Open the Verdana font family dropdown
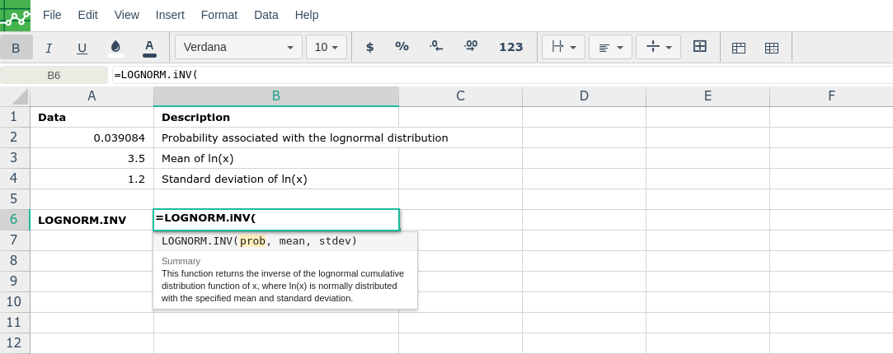Image resolution: width=893 pixels, height=354 pixels. point(238,47)
